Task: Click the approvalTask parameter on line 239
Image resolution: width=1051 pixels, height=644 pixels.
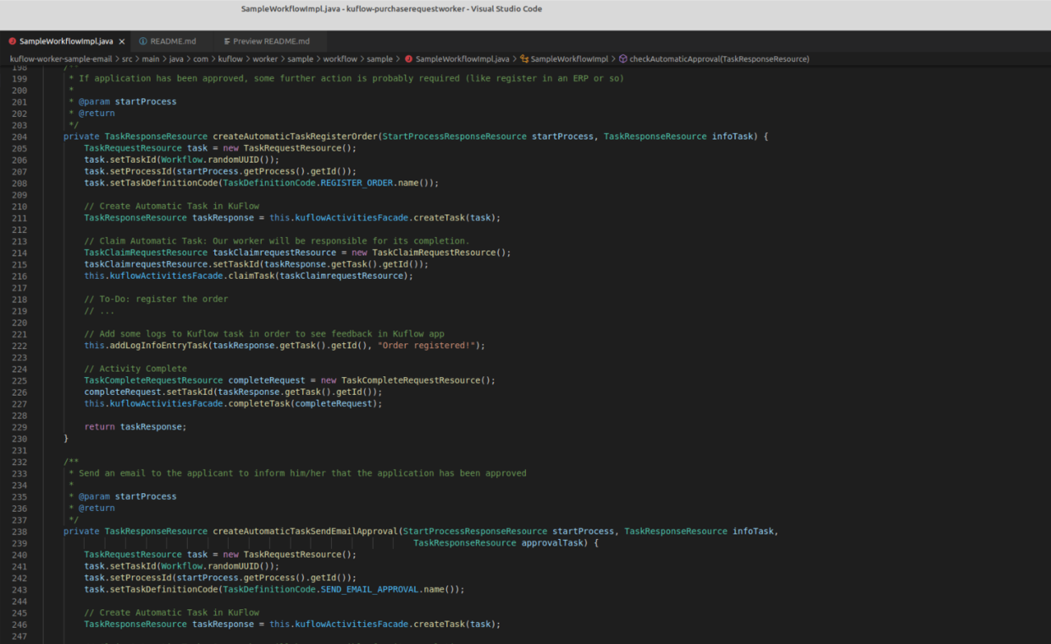Action: point(552,543)
